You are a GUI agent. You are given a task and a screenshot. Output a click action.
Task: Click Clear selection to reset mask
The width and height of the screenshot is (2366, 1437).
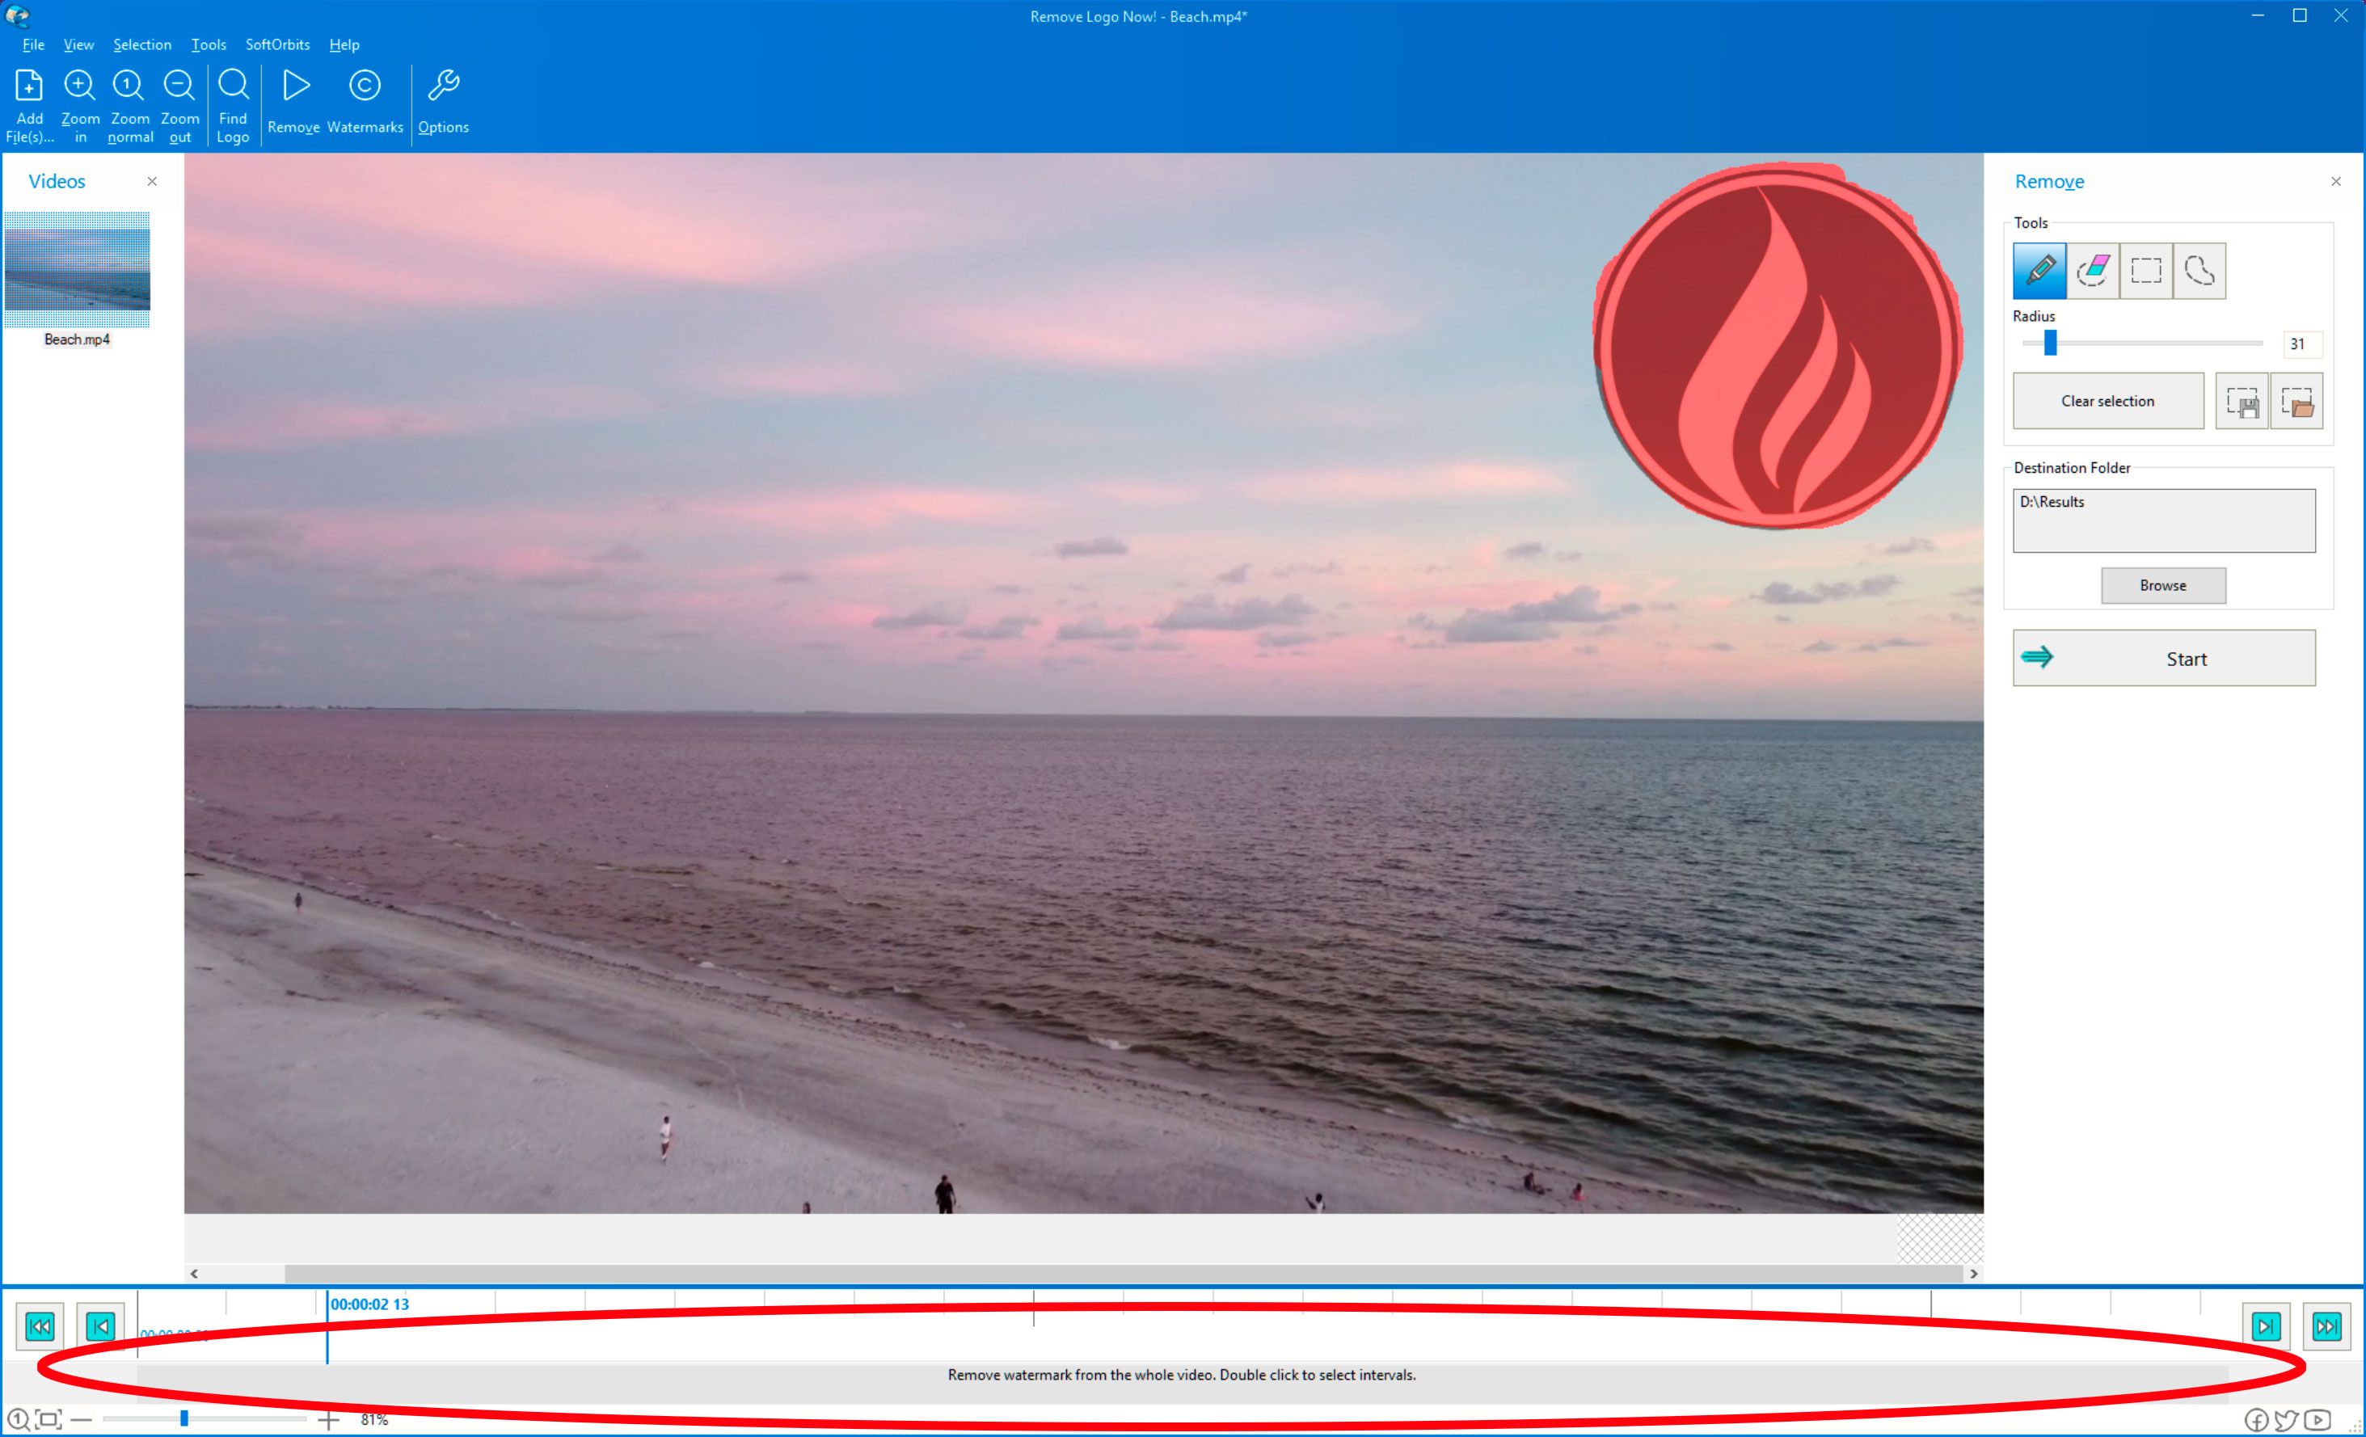pos(2106,401)
